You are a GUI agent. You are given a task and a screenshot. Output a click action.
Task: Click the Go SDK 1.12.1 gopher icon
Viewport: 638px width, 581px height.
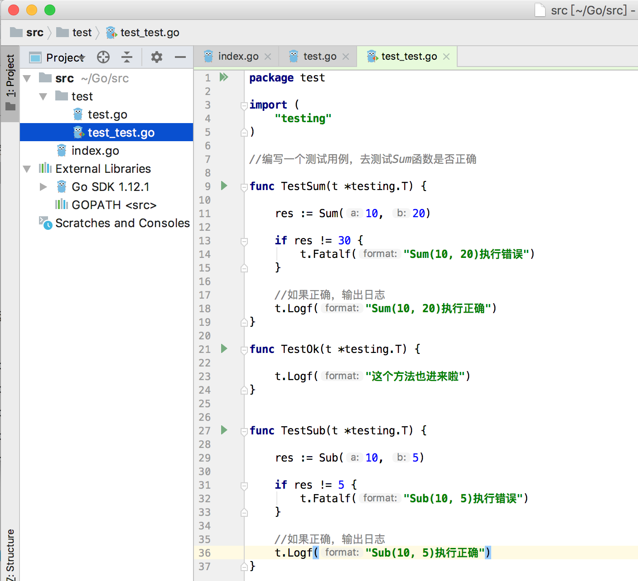(62, 186)
